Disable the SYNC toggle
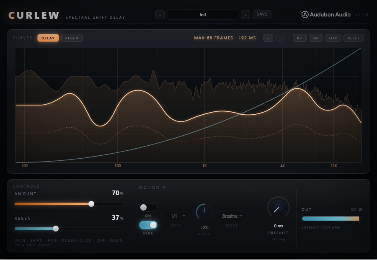 click(x=148, y=225)
